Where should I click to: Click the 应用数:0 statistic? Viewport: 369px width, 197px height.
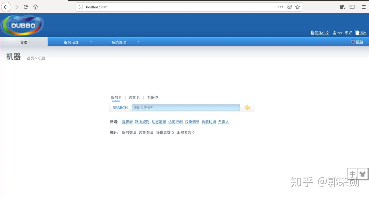pos(146,133)
